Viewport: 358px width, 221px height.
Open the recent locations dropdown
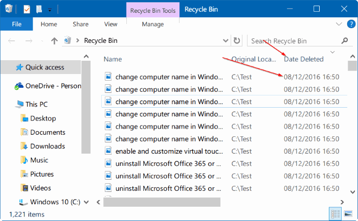point(42,41)
